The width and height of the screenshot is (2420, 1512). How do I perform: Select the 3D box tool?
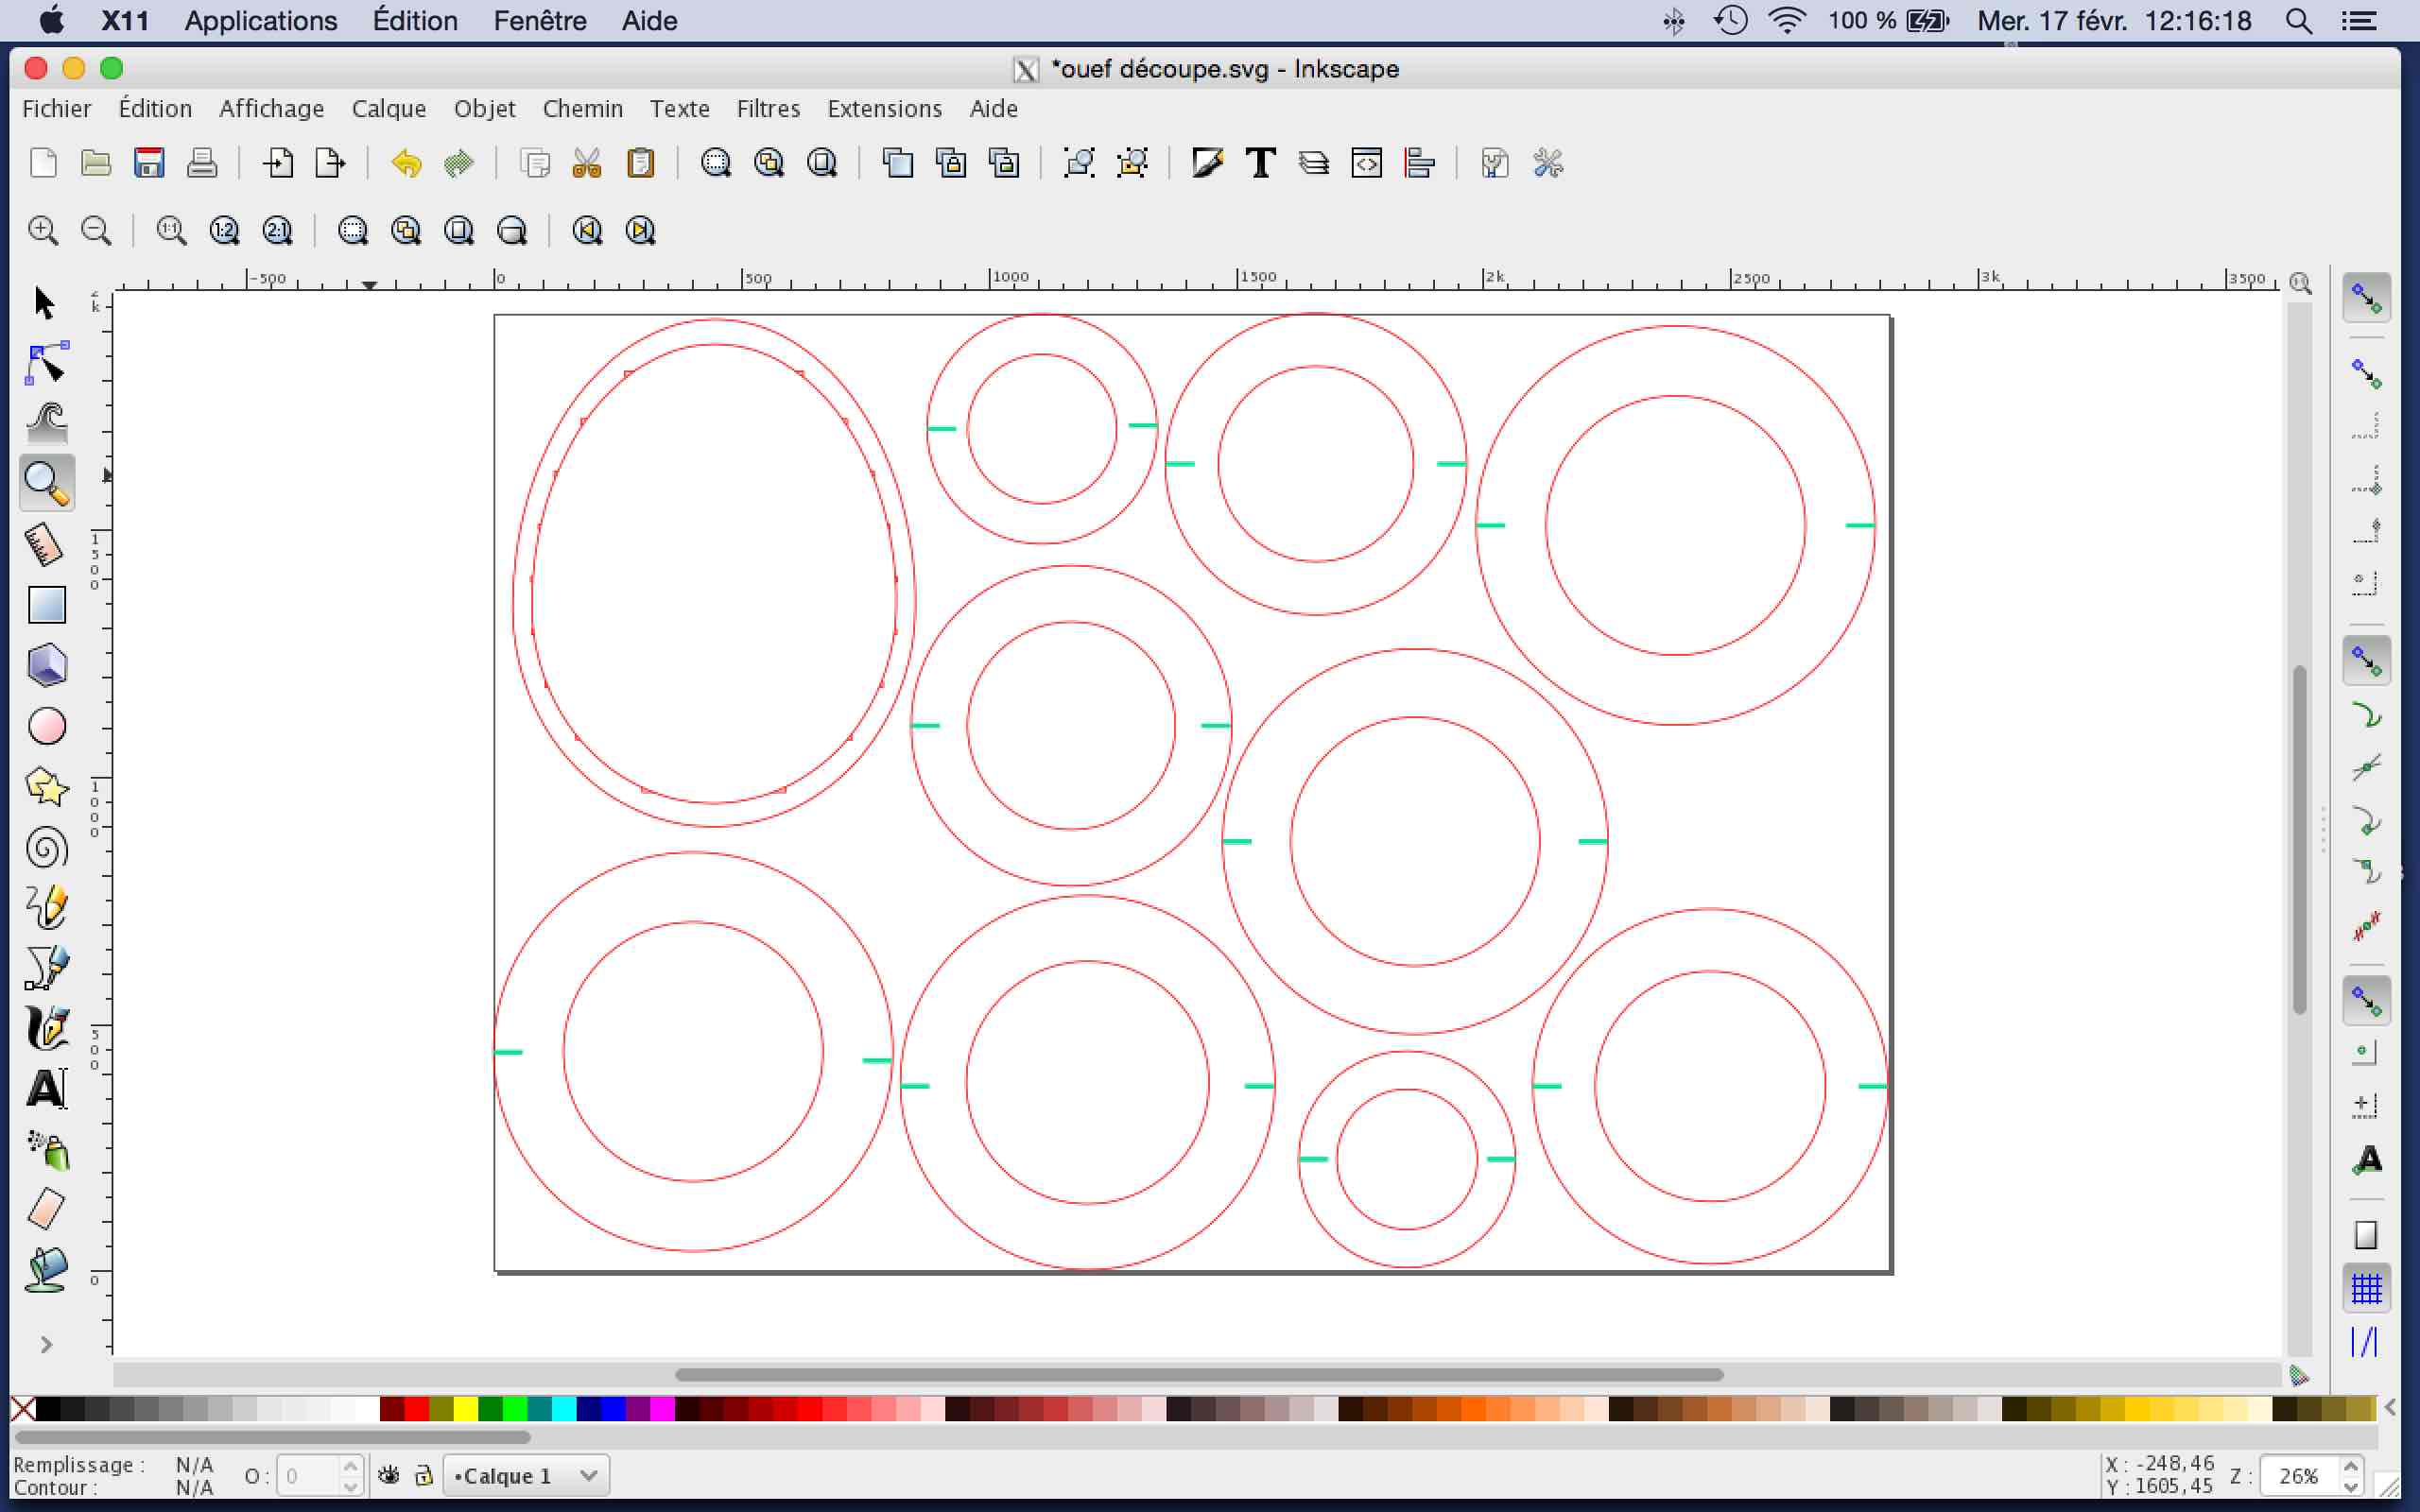[46, 666]
